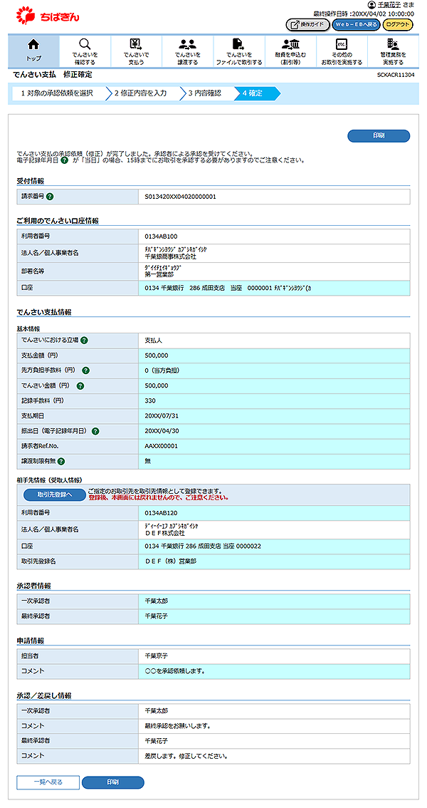Viewport: 427px width, 808px height.
Task: Open でんさいを確認する menu
Action: 85,51
